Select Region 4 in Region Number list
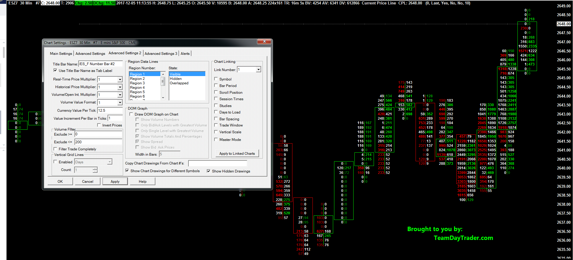The height and width of the screenshot is (260, 573). 145,87
